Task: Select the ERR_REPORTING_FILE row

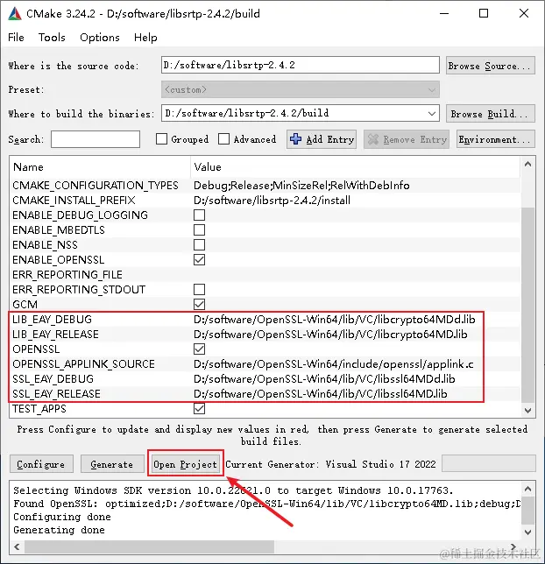Action: [x=265, y=275]
